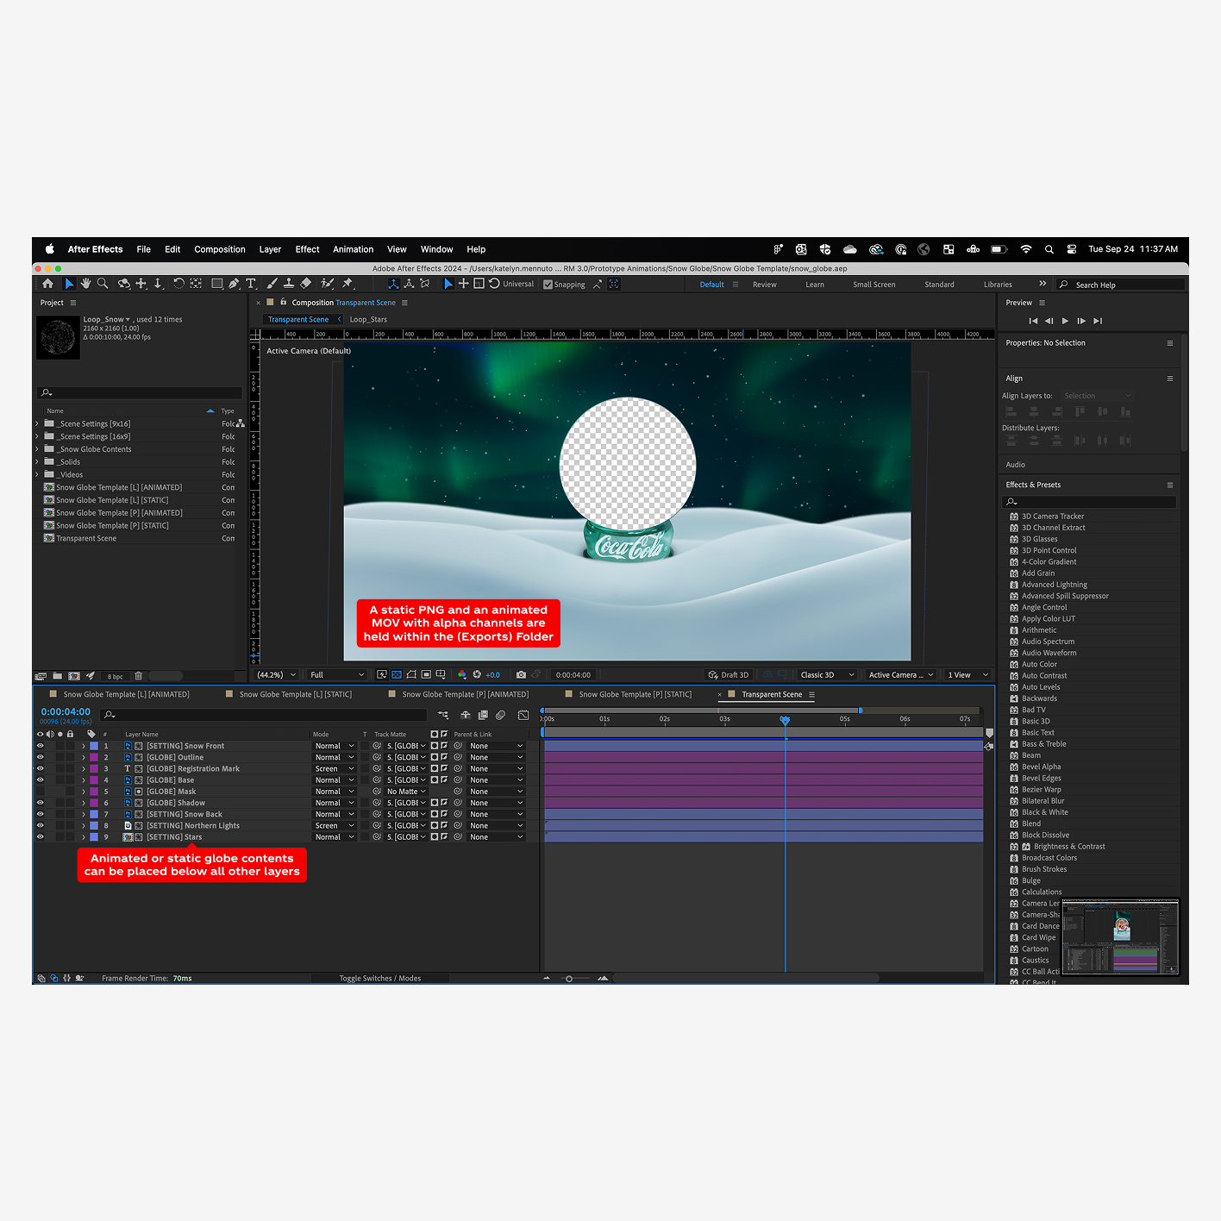
Task: Click the timeline zoom slider handle
Action: click(x=569, y=978)
